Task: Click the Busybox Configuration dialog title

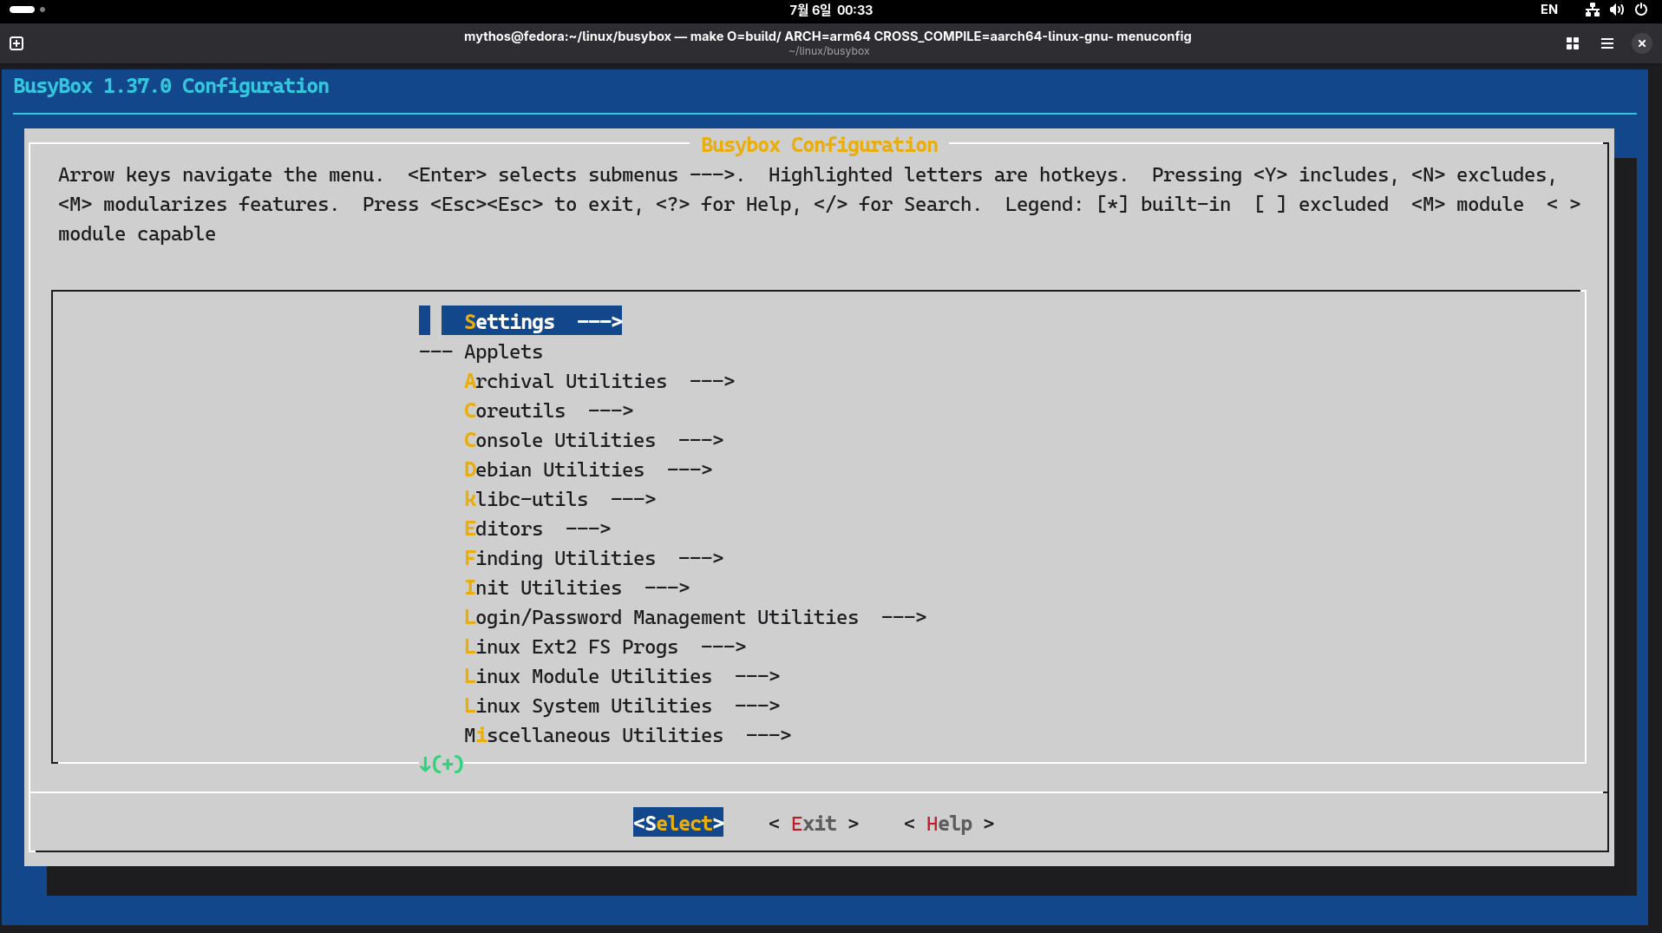Action: coord(820,145)
